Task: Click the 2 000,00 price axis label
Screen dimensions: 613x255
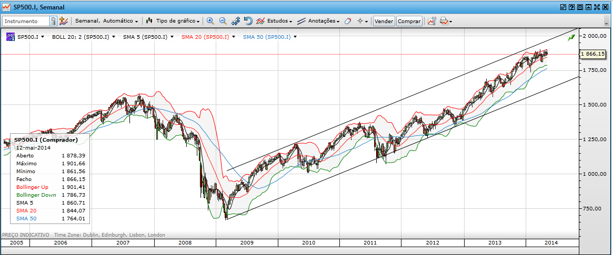Action: (x=594, y=36)
